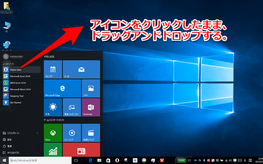263x164 pixels.
Task: Launch Microsoft Excel 2010 from Start menu
Action: point(21,76)
